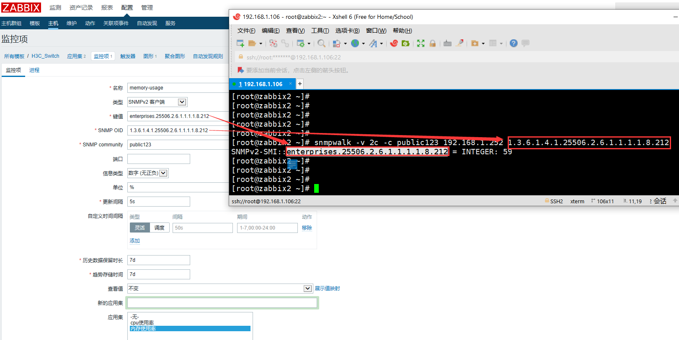Close the 192.168.1.106 session tab
The height and width of the screenshot is (340, 679).
pos(290,84)
